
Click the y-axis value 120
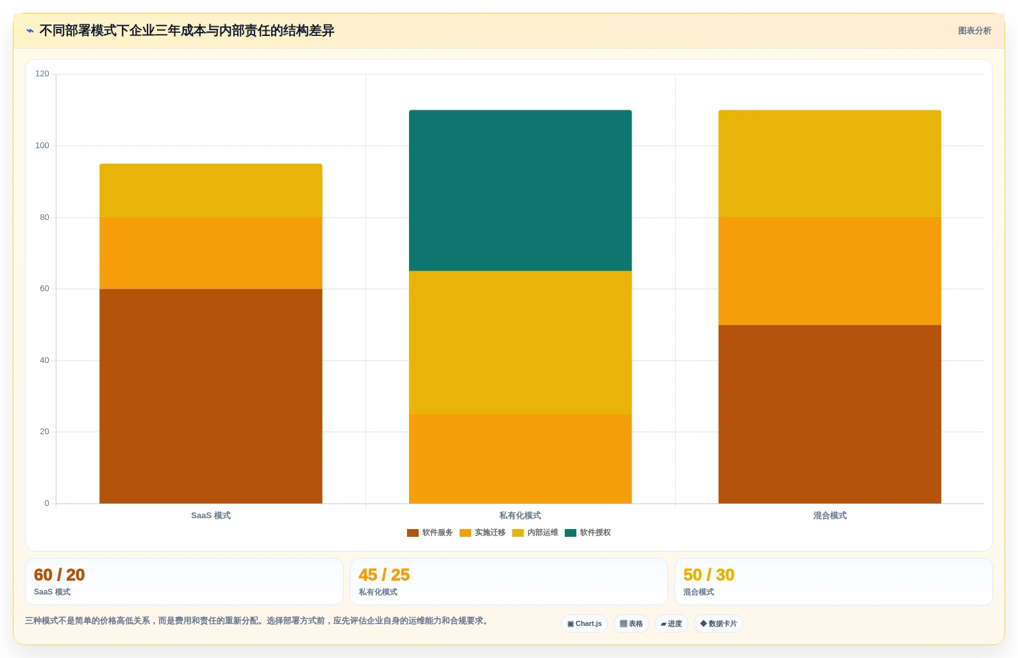[42, 74]
